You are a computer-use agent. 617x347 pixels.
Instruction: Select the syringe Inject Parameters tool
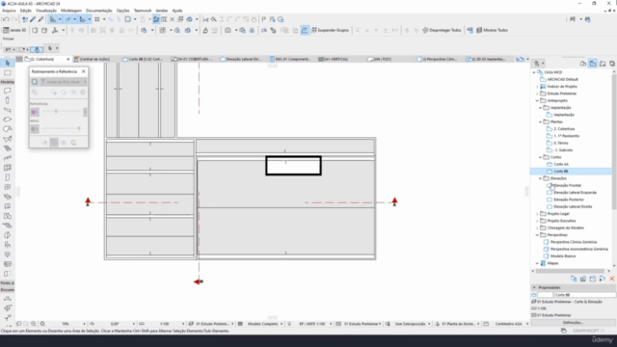[x=40, y=19]
